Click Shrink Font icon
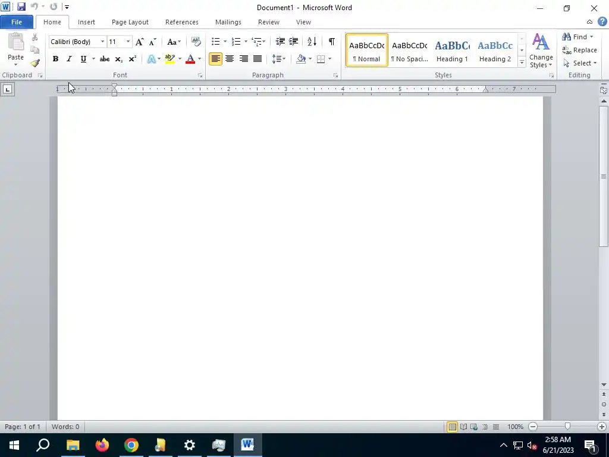 [x=153, y=42]
